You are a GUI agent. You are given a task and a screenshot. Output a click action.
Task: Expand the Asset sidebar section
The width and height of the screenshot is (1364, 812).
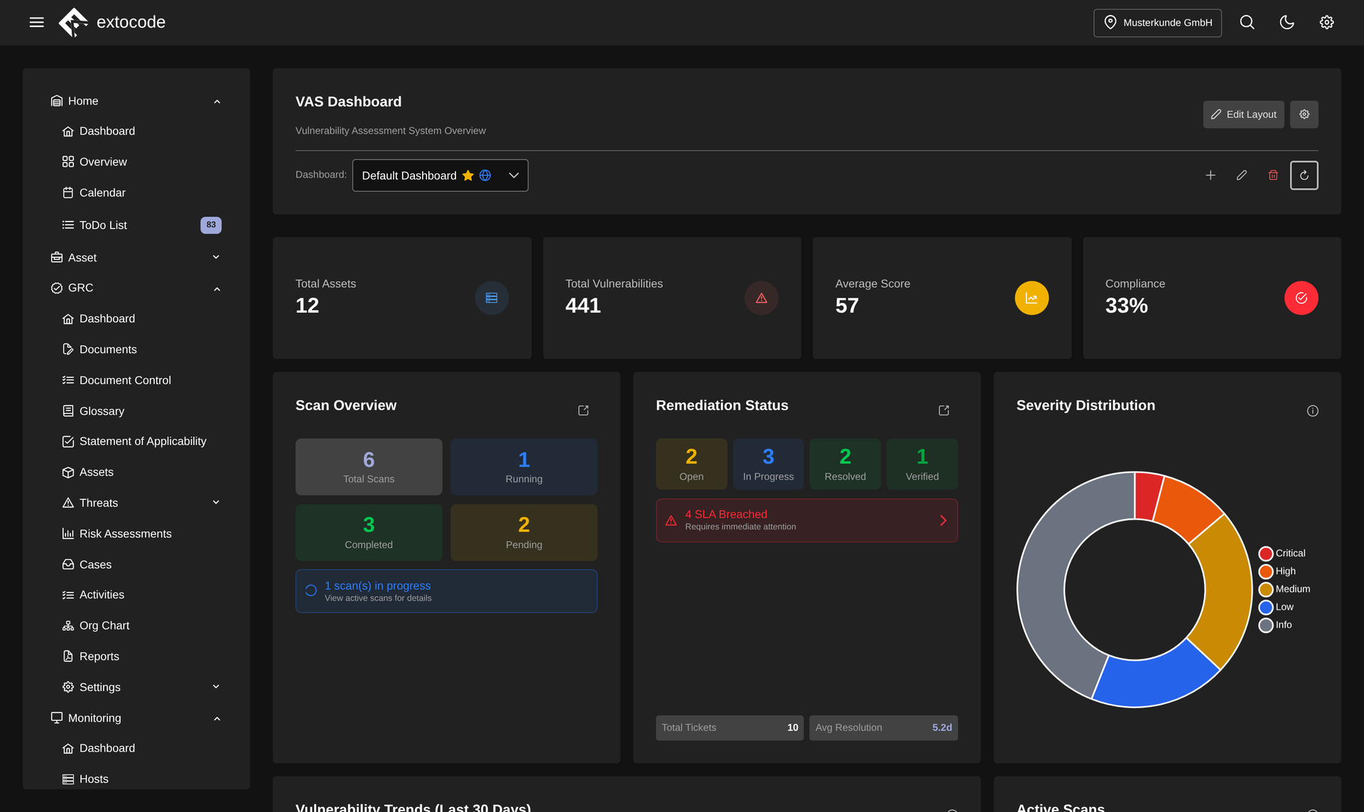coord(135,257)
